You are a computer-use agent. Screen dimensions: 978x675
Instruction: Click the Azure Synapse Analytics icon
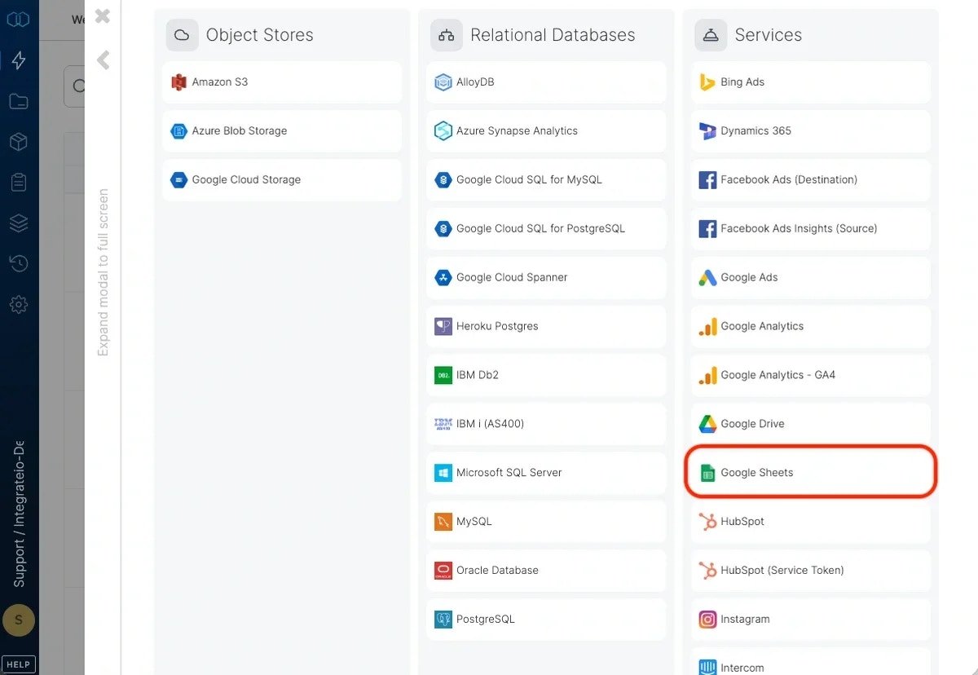[443, 131]
